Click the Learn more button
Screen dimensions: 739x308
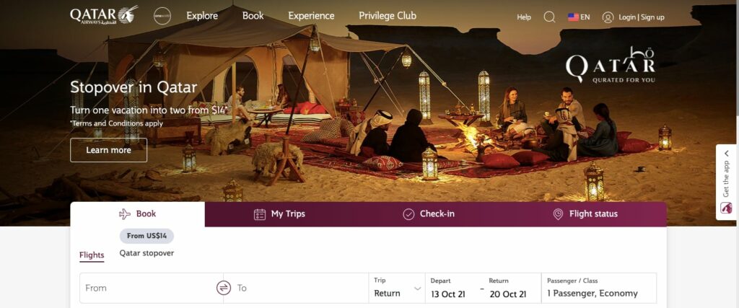pyautogui.click(x=108, y=150)
